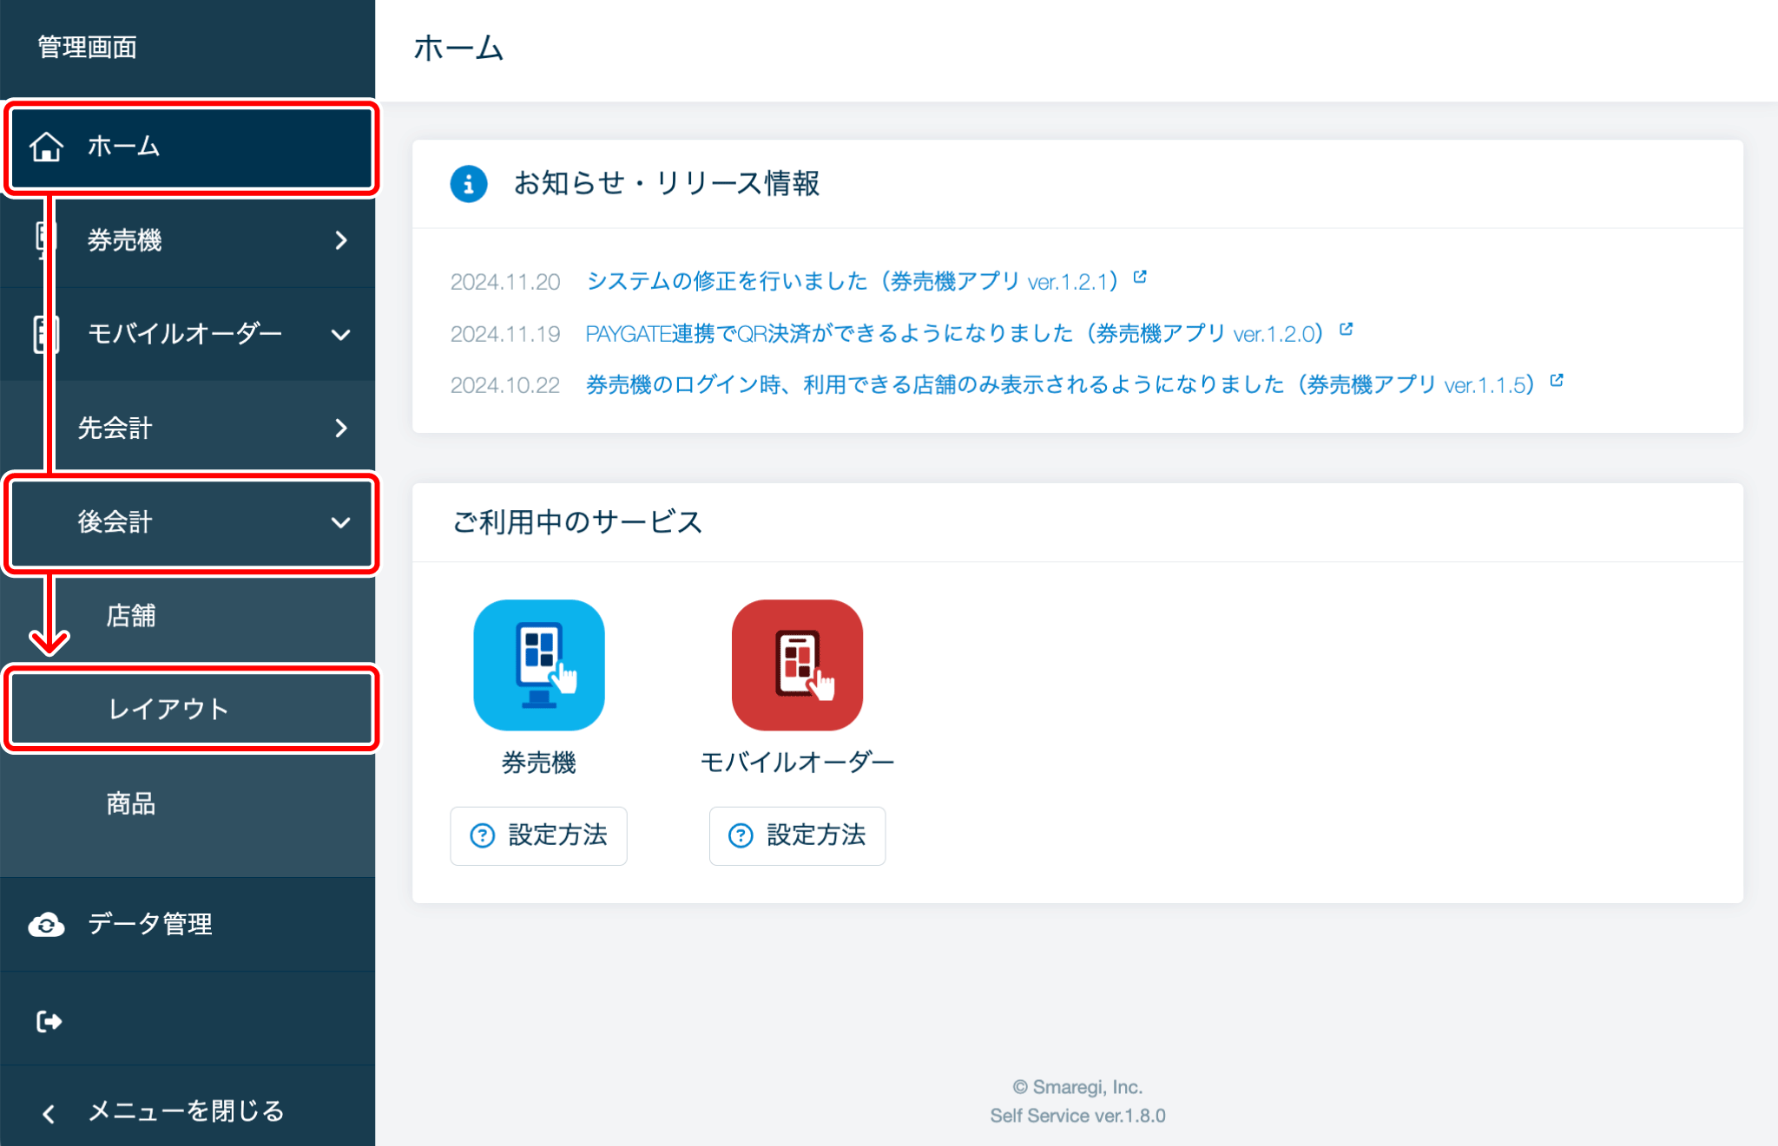The height and width of the screenshot is (1146, 1778).
Task: Collapse the モバイルオーダー menu chevron
Action: pyautogui.click(x=341, y=334)
